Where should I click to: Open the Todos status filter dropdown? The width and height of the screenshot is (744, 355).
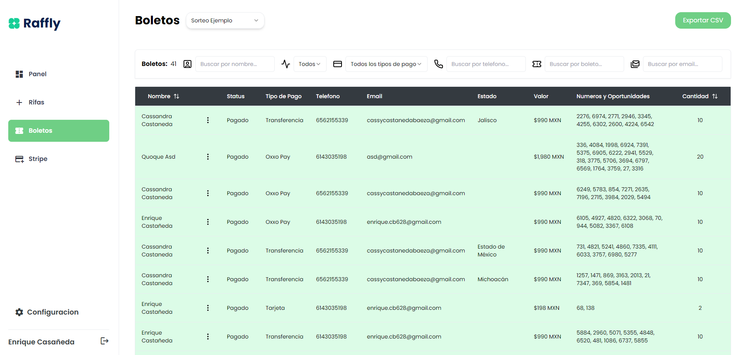point(310,64)
